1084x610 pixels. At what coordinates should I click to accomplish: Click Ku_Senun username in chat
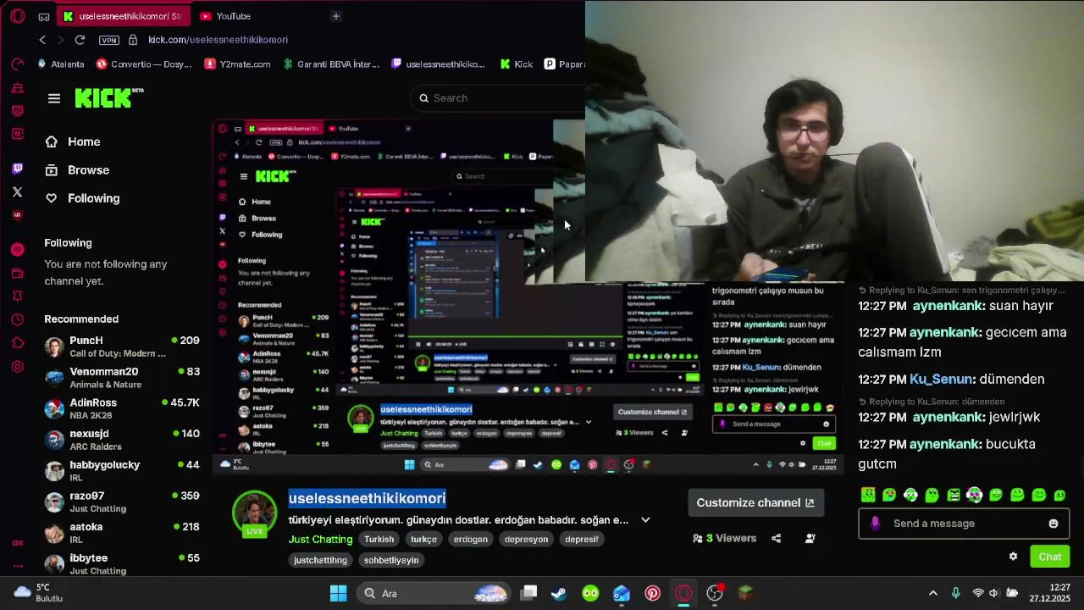pos(941,380)
